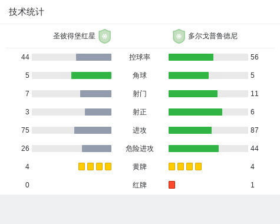Click the first yellow card icon for 多尔戈普鲁德尼
The image size is (280, 224).
click(172, 166)
